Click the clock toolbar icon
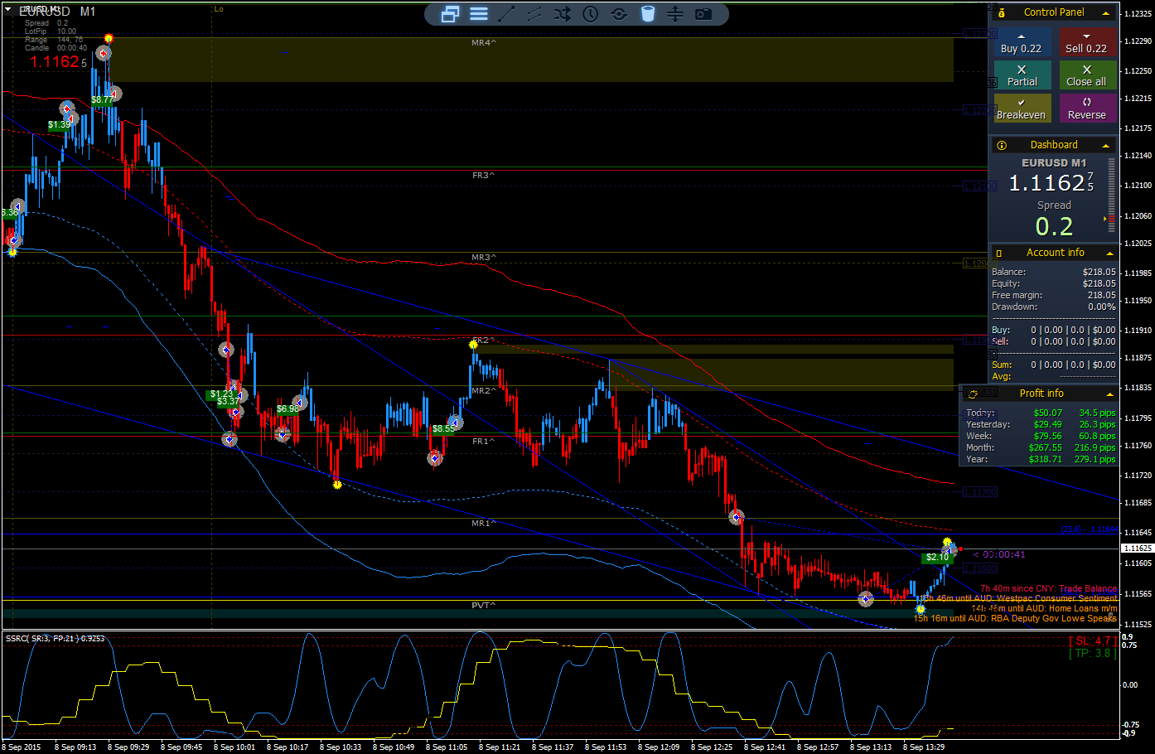This screenshot has width=1155, height=754. pyautogui.click(x=591, y=14)
